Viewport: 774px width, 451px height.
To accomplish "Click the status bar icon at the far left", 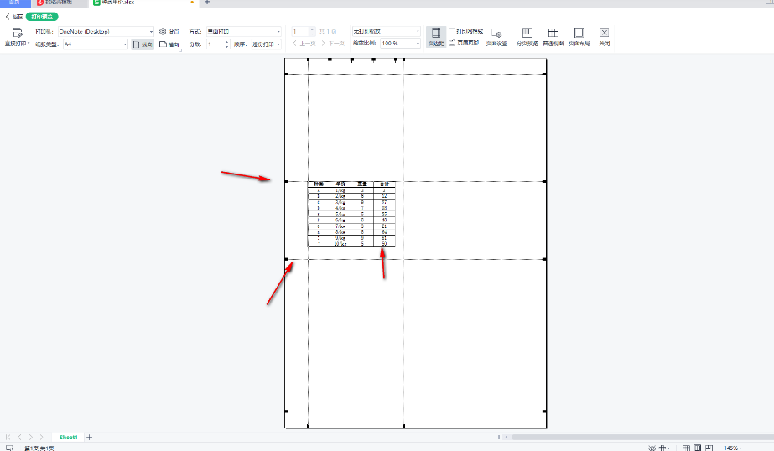I will pos(9,448).
